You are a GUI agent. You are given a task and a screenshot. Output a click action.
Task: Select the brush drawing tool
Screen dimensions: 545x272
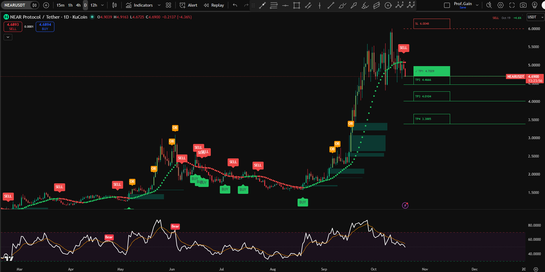(x=342, y=5)
